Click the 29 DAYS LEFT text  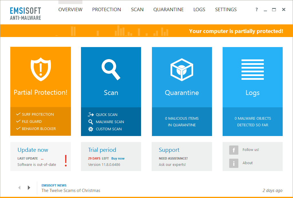[98, 158]
